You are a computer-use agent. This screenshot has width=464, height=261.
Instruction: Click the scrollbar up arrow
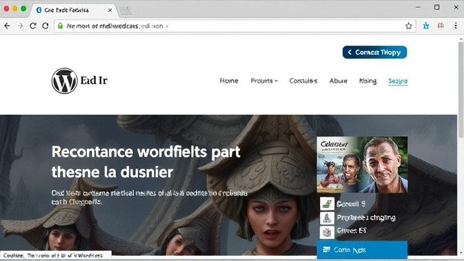(x=461, y=39)
